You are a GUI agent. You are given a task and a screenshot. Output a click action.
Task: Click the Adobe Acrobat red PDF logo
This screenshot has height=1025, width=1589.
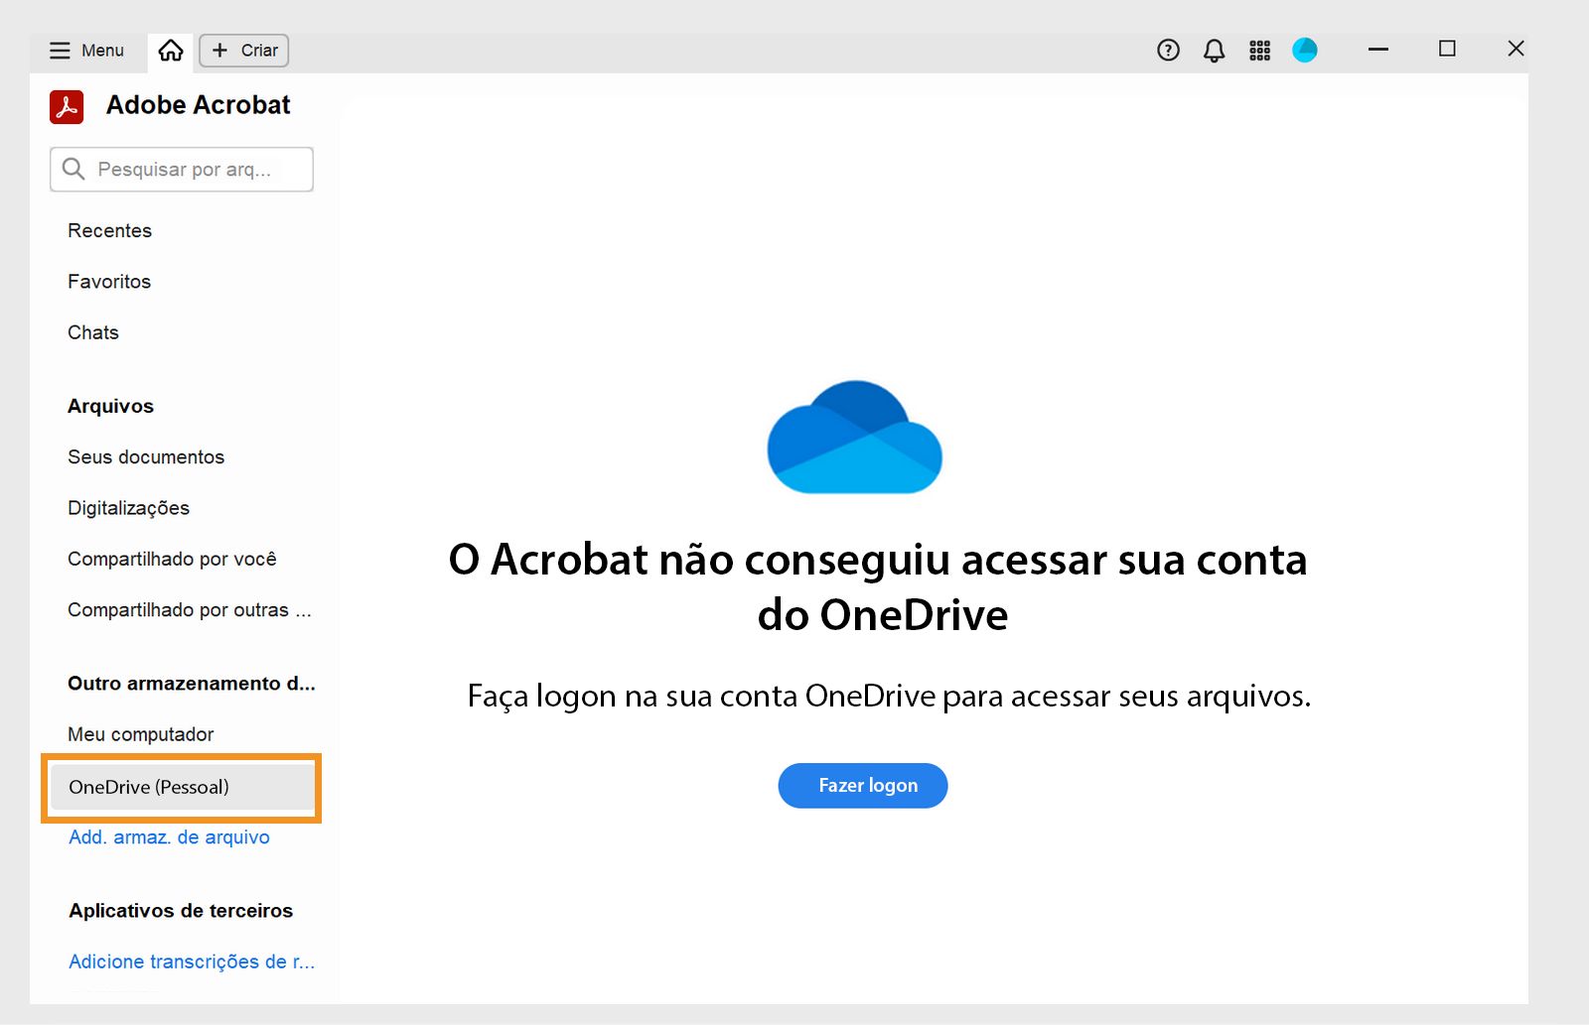click(x=65, y=105)
